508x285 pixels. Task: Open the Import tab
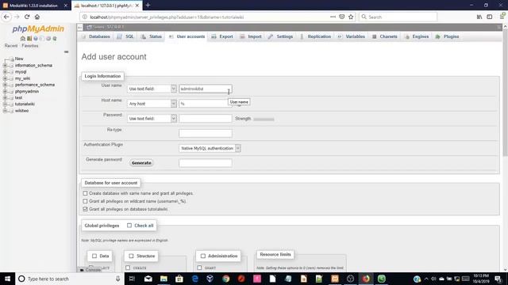(x=251, y=36)
